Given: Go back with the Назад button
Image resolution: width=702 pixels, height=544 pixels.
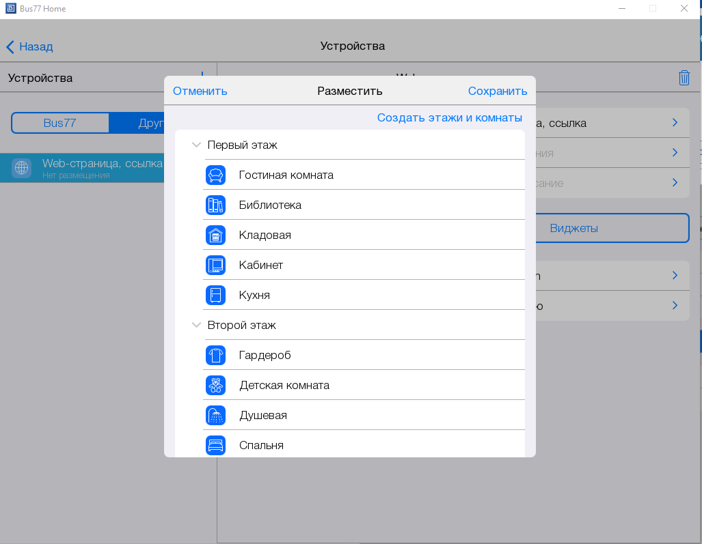Looking at the screenshot, I should [30, 47].
